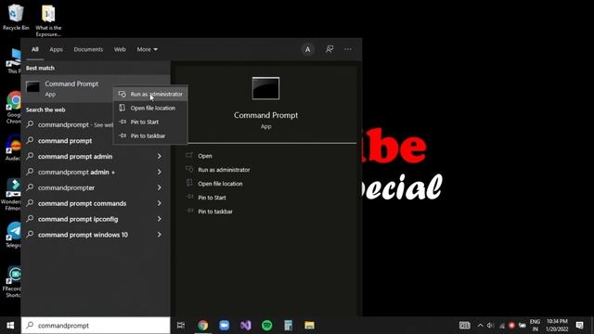This screenshot has width=594, height=334.
Task: Open 'What is the Exposure' desktop folder
Action: pyautogui.click(x=48, y=20)
